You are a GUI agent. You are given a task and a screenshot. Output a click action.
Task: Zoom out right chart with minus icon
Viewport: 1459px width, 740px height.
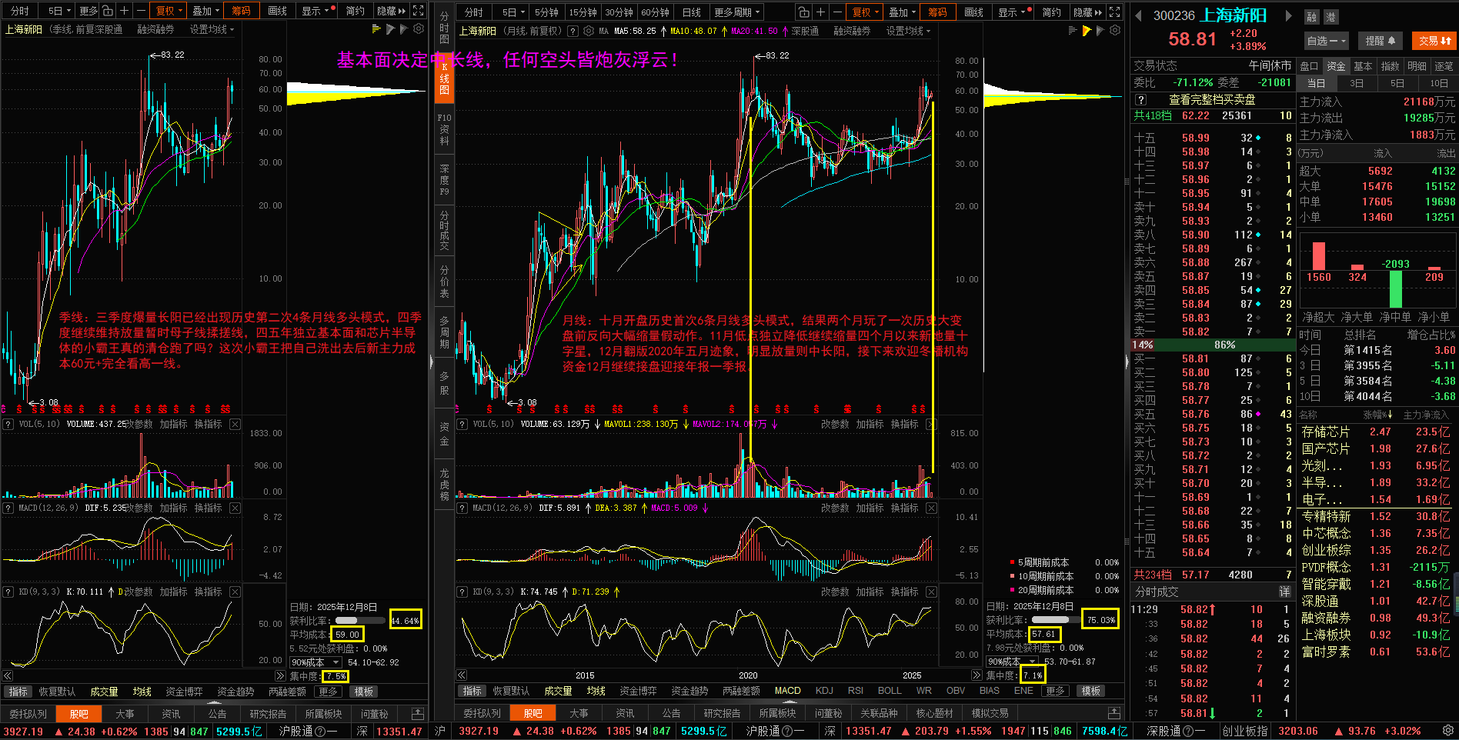[836, 12]
